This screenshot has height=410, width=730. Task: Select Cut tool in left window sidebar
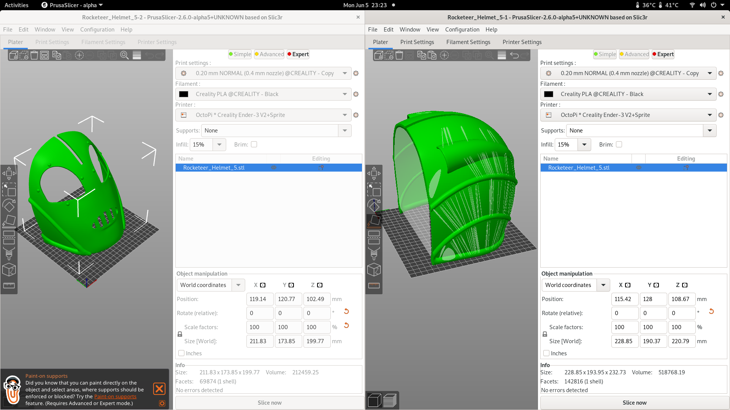[x=9, y=237]
